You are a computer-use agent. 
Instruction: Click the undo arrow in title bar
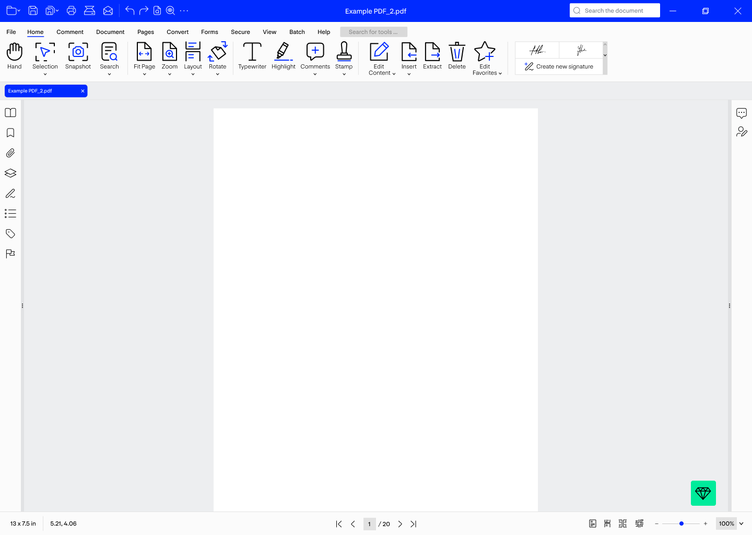(x=130, y=10)
